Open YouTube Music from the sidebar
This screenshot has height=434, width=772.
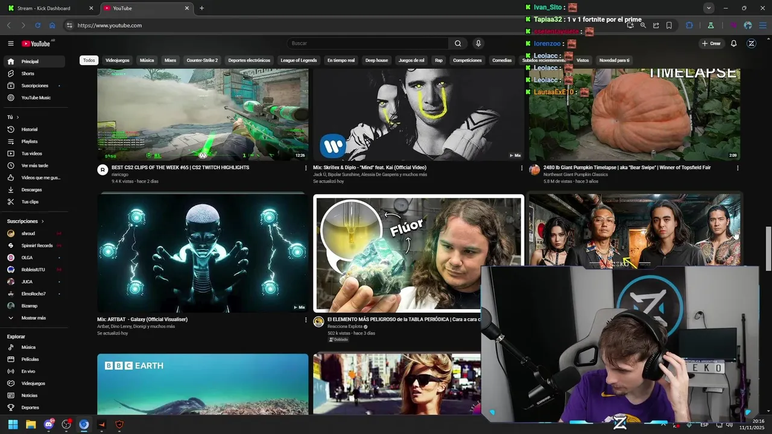tap(35, 98)
